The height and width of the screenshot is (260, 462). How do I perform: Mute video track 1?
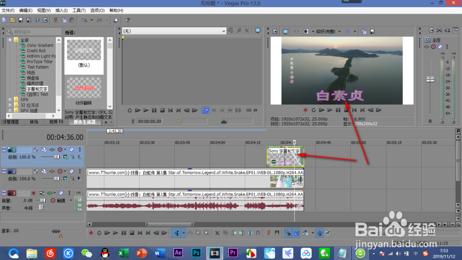coord(72,149)
